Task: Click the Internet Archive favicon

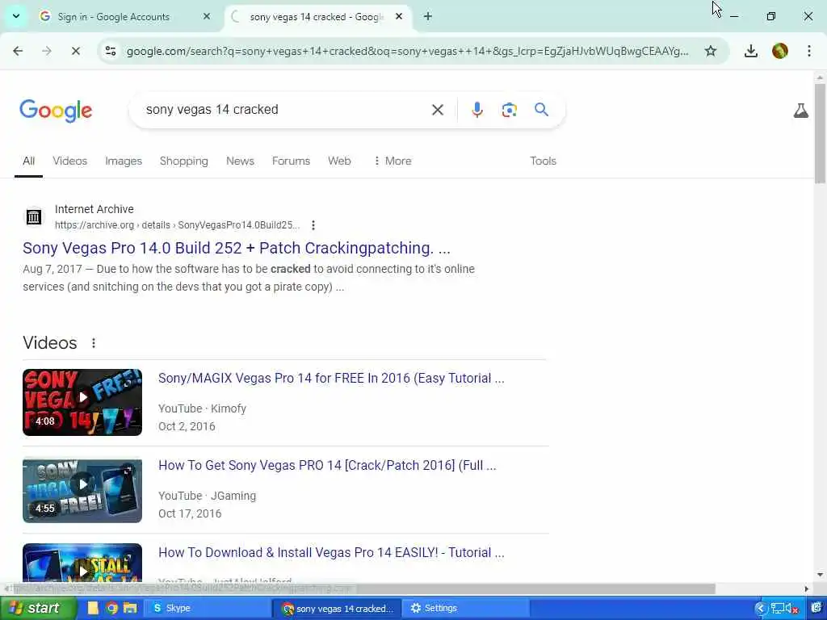Action: pyautogui.click(x=34, y=216)
